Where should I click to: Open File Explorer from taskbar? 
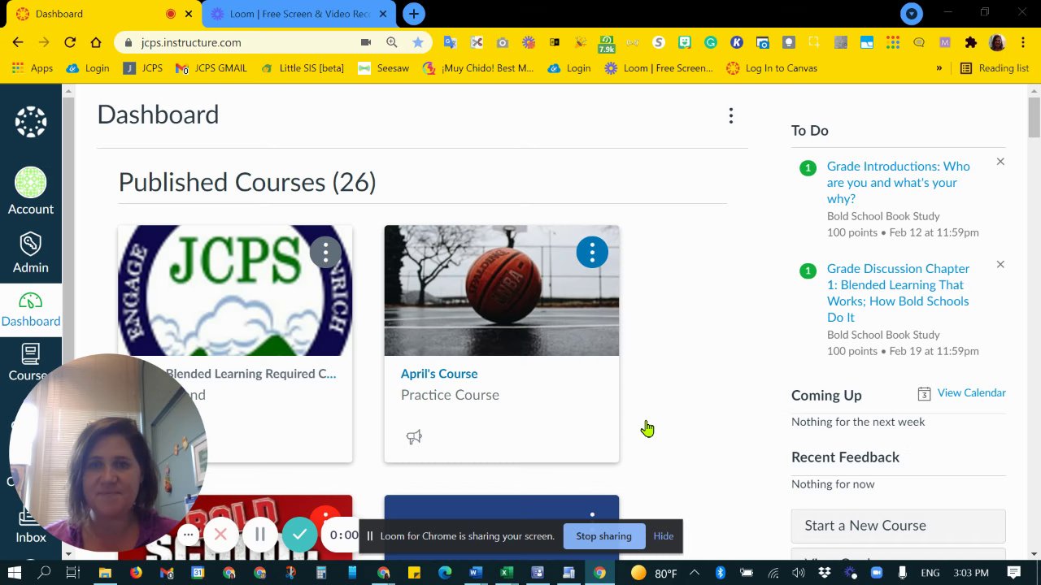coord(105,573)
